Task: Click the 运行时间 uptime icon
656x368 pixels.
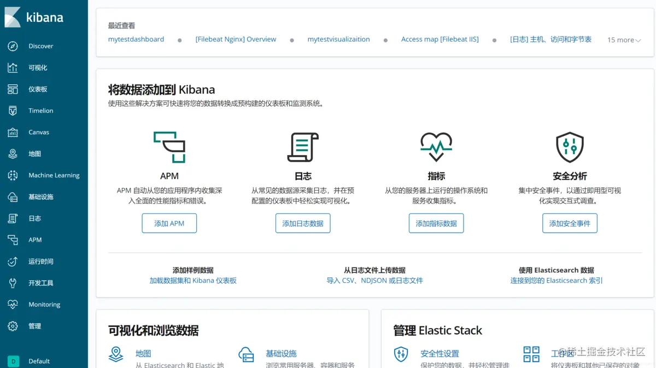Action: pyautogui.click(x=13, y=262)
